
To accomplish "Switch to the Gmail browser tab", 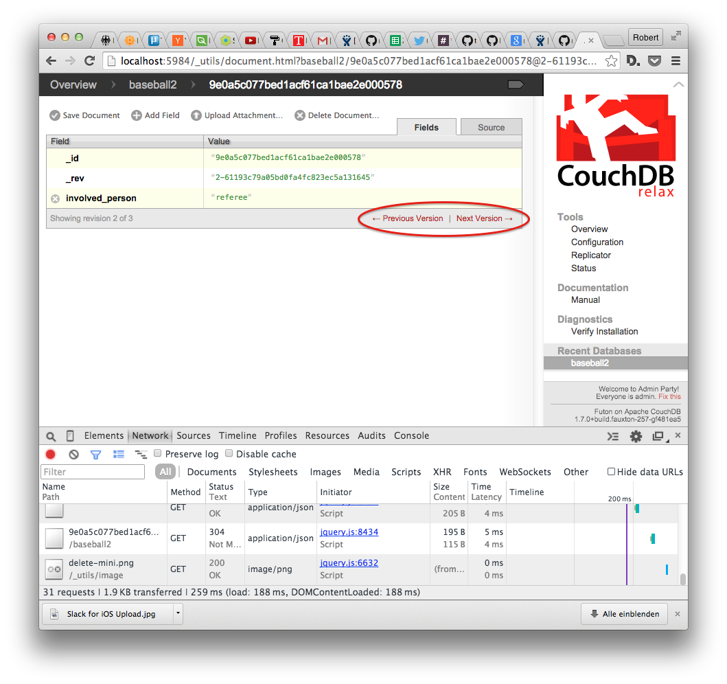I will tap(323, 41).
